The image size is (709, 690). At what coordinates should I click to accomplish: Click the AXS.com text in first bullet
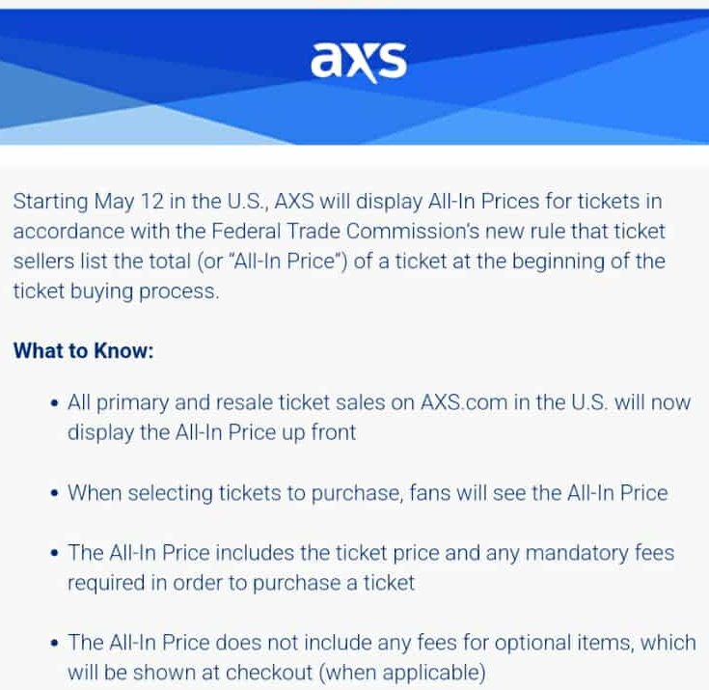(468, 402)
